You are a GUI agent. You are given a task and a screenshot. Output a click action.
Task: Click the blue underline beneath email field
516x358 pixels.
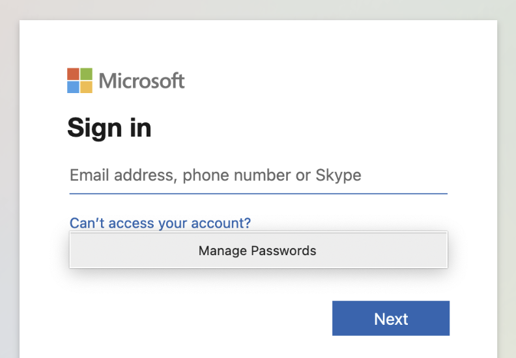click(258, 193)
